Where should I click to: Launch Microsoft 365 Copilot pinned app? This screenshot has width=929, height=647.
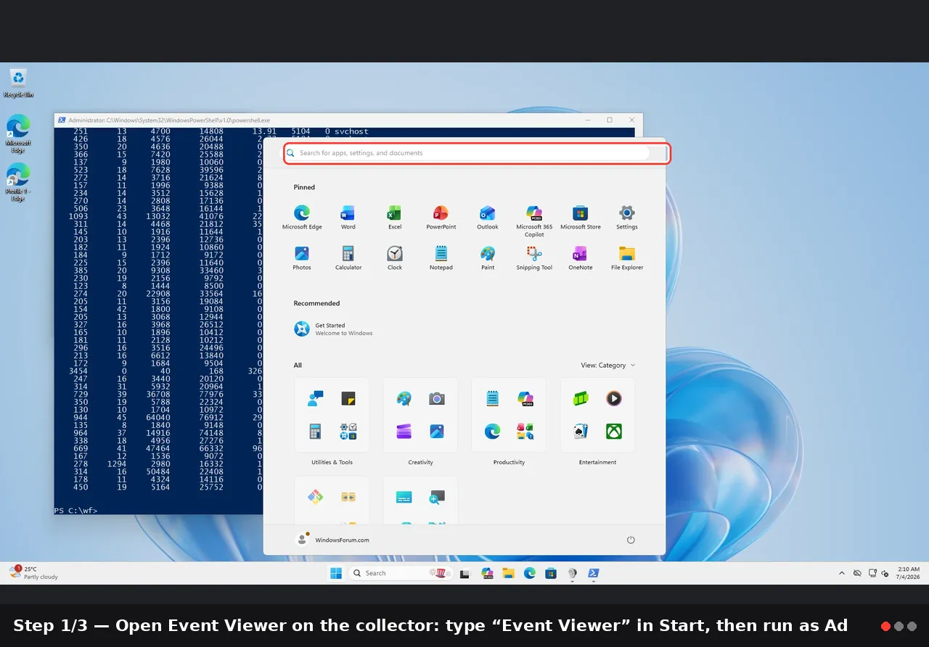click(534, 221)
